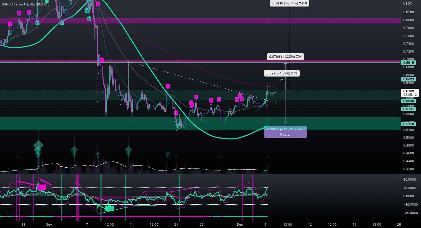Click −80.0000 on the oscillator axis
This screenshot has height=228, width=421.
tap(411, 213)
